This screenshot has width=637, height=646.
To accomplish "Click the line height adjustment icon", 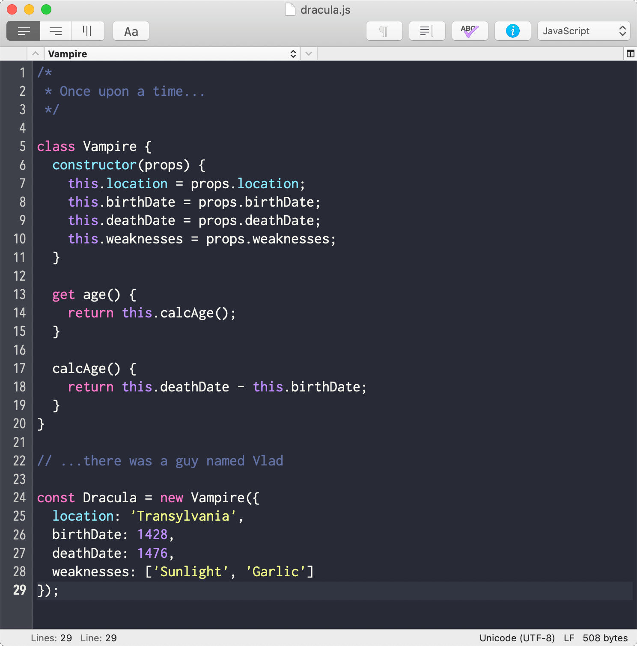I will click(55, 30).
